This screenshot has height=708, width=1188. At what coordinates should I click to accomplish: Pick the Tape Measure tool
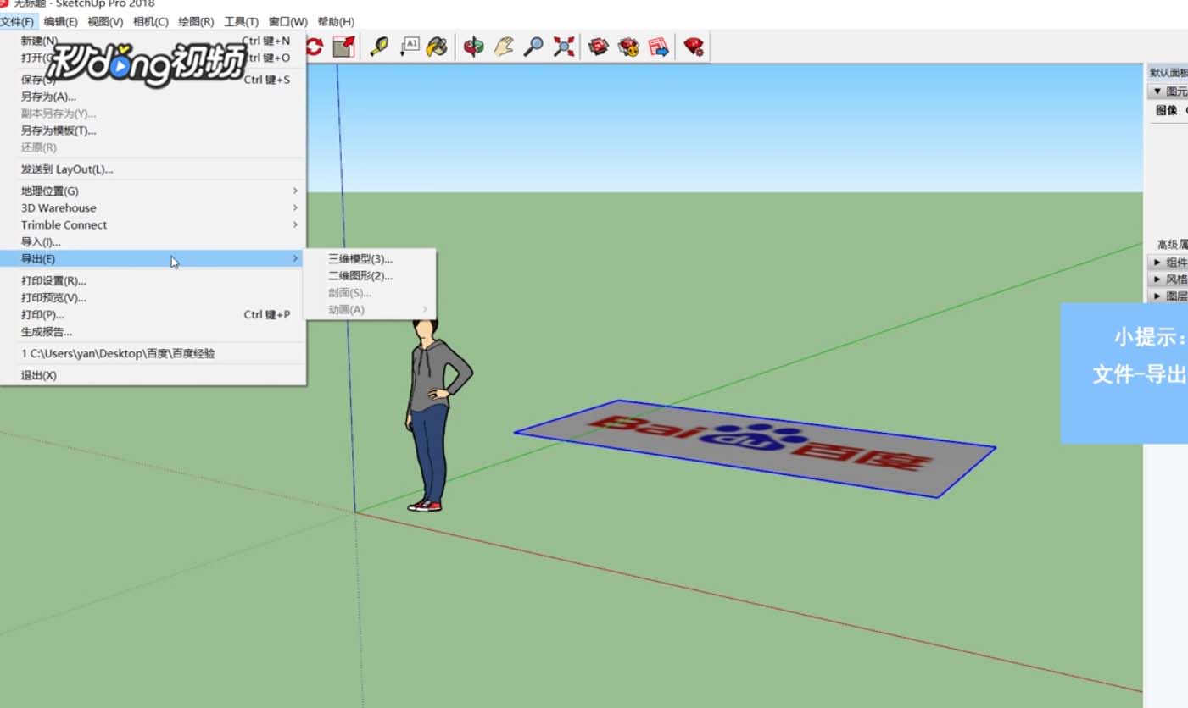(379, 47)
